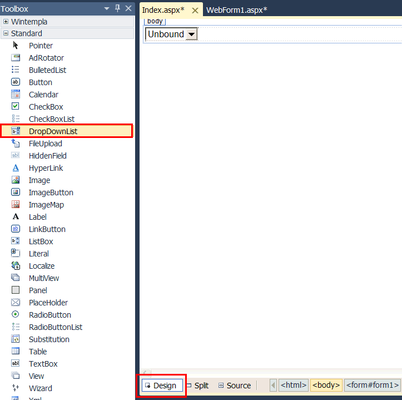Select the ImageButton control icon
402x400 pixels.
click(x=16, y=192)
